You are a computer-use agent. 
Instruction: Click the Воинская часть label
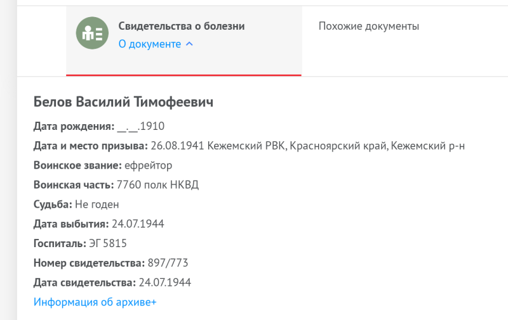click(74, 185)
